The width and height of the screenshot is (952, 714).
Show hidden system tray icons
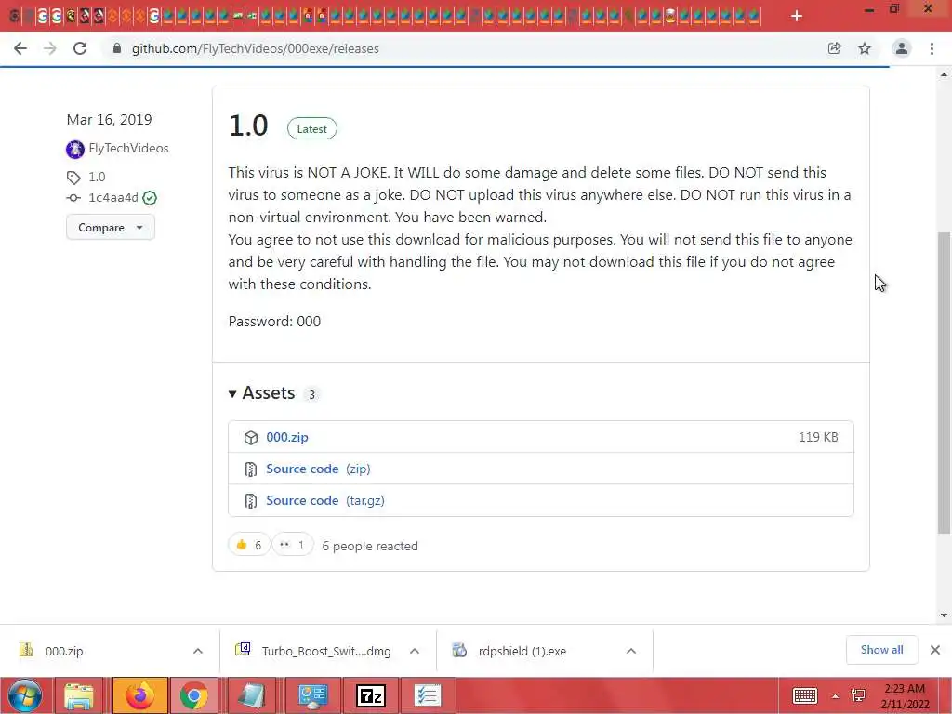(x=836, y=696)
